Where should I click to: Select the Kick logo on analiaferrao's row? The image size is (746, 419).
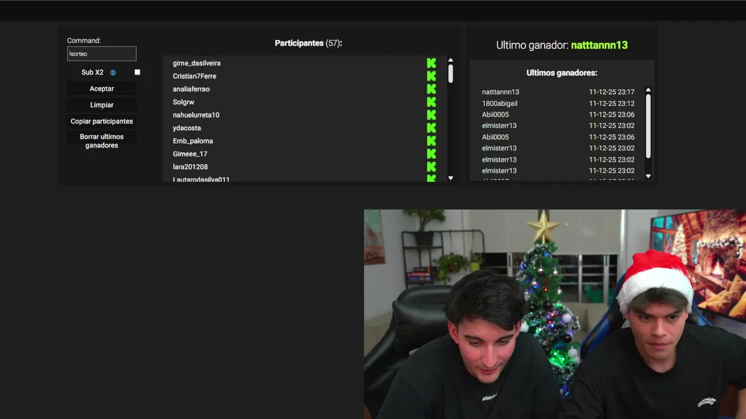click(431, 89)
